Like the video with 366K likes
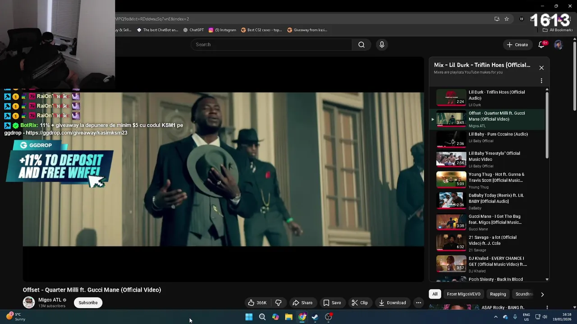 257,303
